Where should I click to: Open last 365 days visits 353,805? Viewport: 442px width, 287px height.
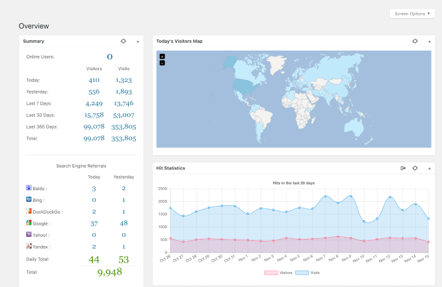[123, 127]
